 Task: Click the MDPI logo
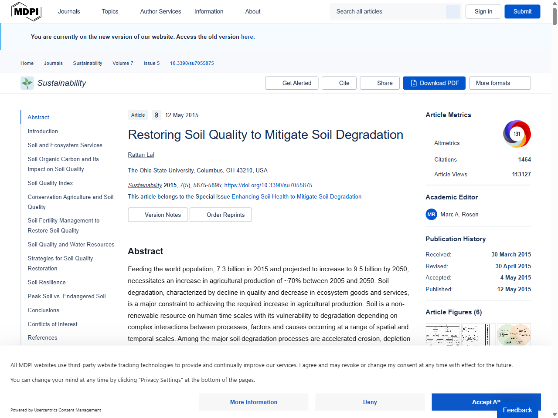pyautogui.click(x=26, y=11)
